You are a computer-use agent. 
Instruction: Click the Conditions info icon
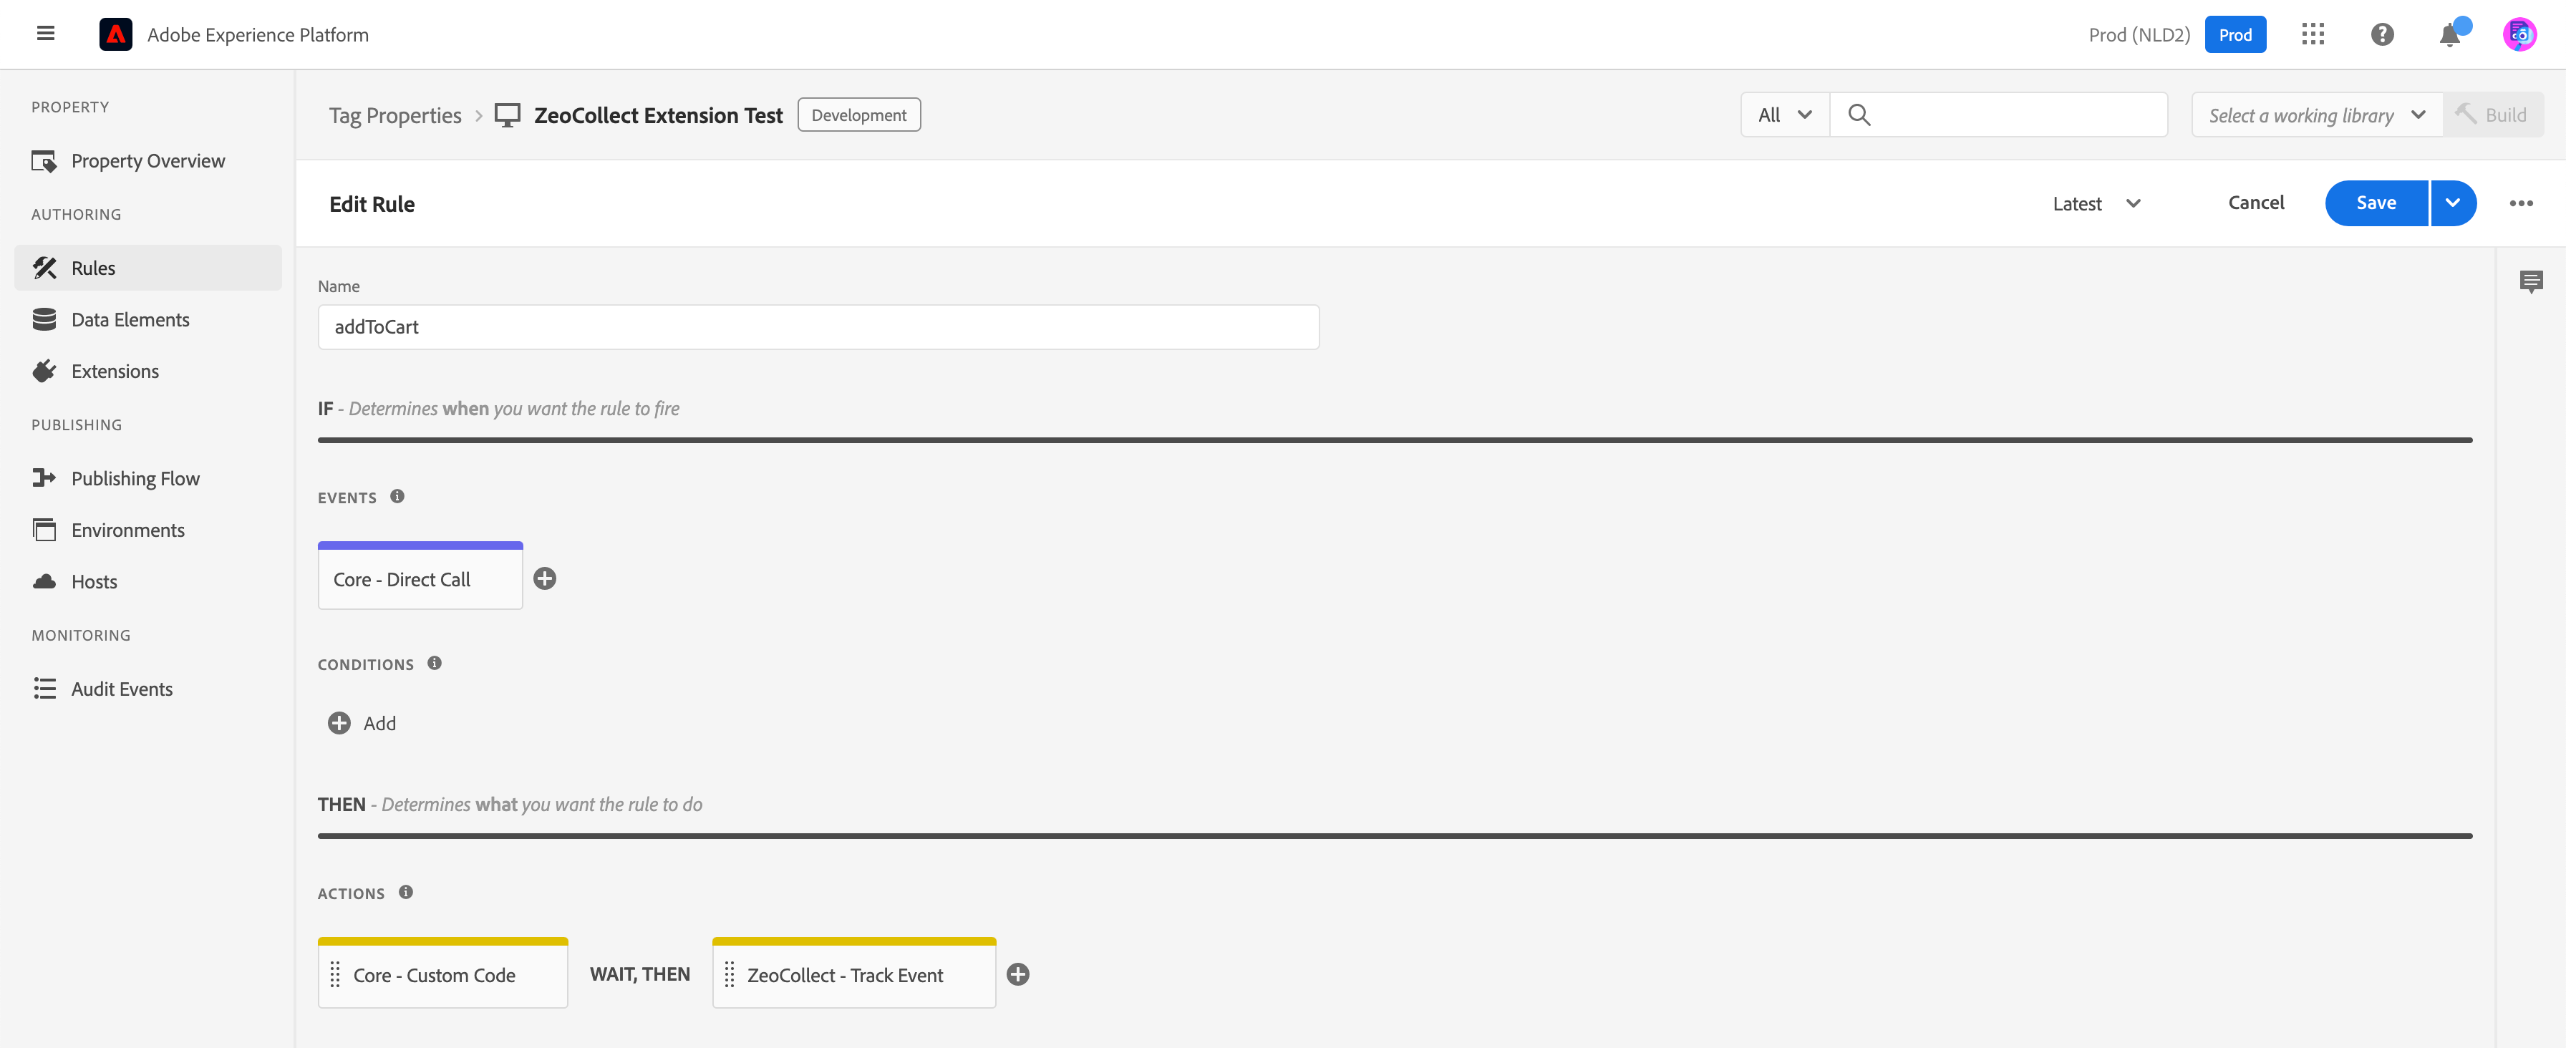435,662
